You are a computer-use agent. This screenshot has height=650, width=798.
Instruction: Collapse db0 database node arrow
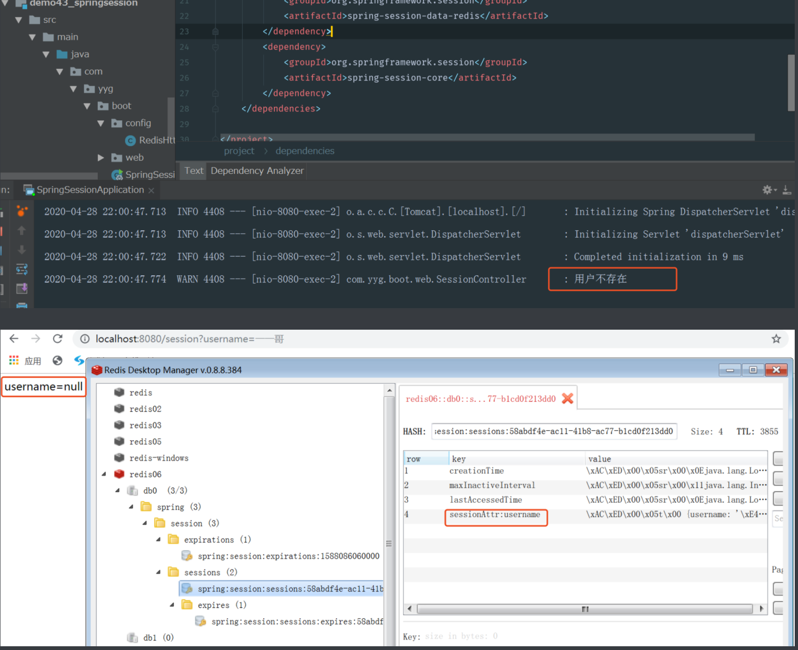click(x=118, y=491)
